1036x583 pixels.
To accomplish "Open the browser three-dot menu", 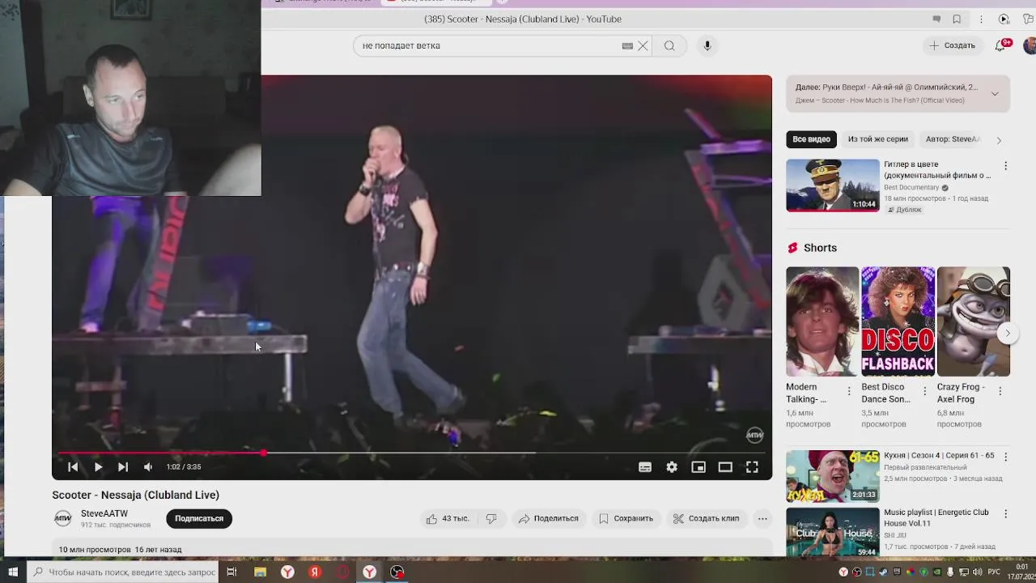I will [981, 19].
